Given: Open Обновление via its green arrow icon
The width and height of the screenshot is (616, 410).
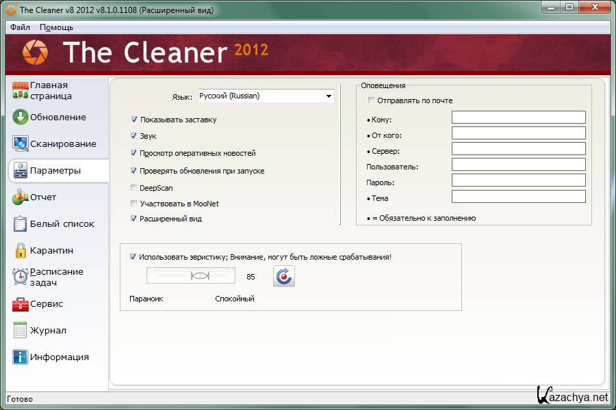Looking at the screenshot, I should [21, 117].
